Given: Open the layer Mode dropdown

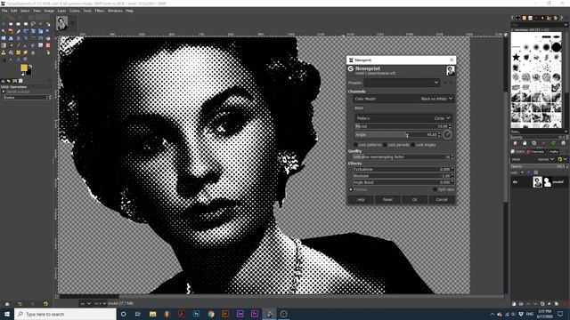Looking at the screenshot, I should pyautogui.click(x=533, y=159).
